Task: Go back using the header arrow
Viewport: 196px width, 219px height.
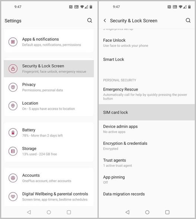Action: click(x=105, y=20)
